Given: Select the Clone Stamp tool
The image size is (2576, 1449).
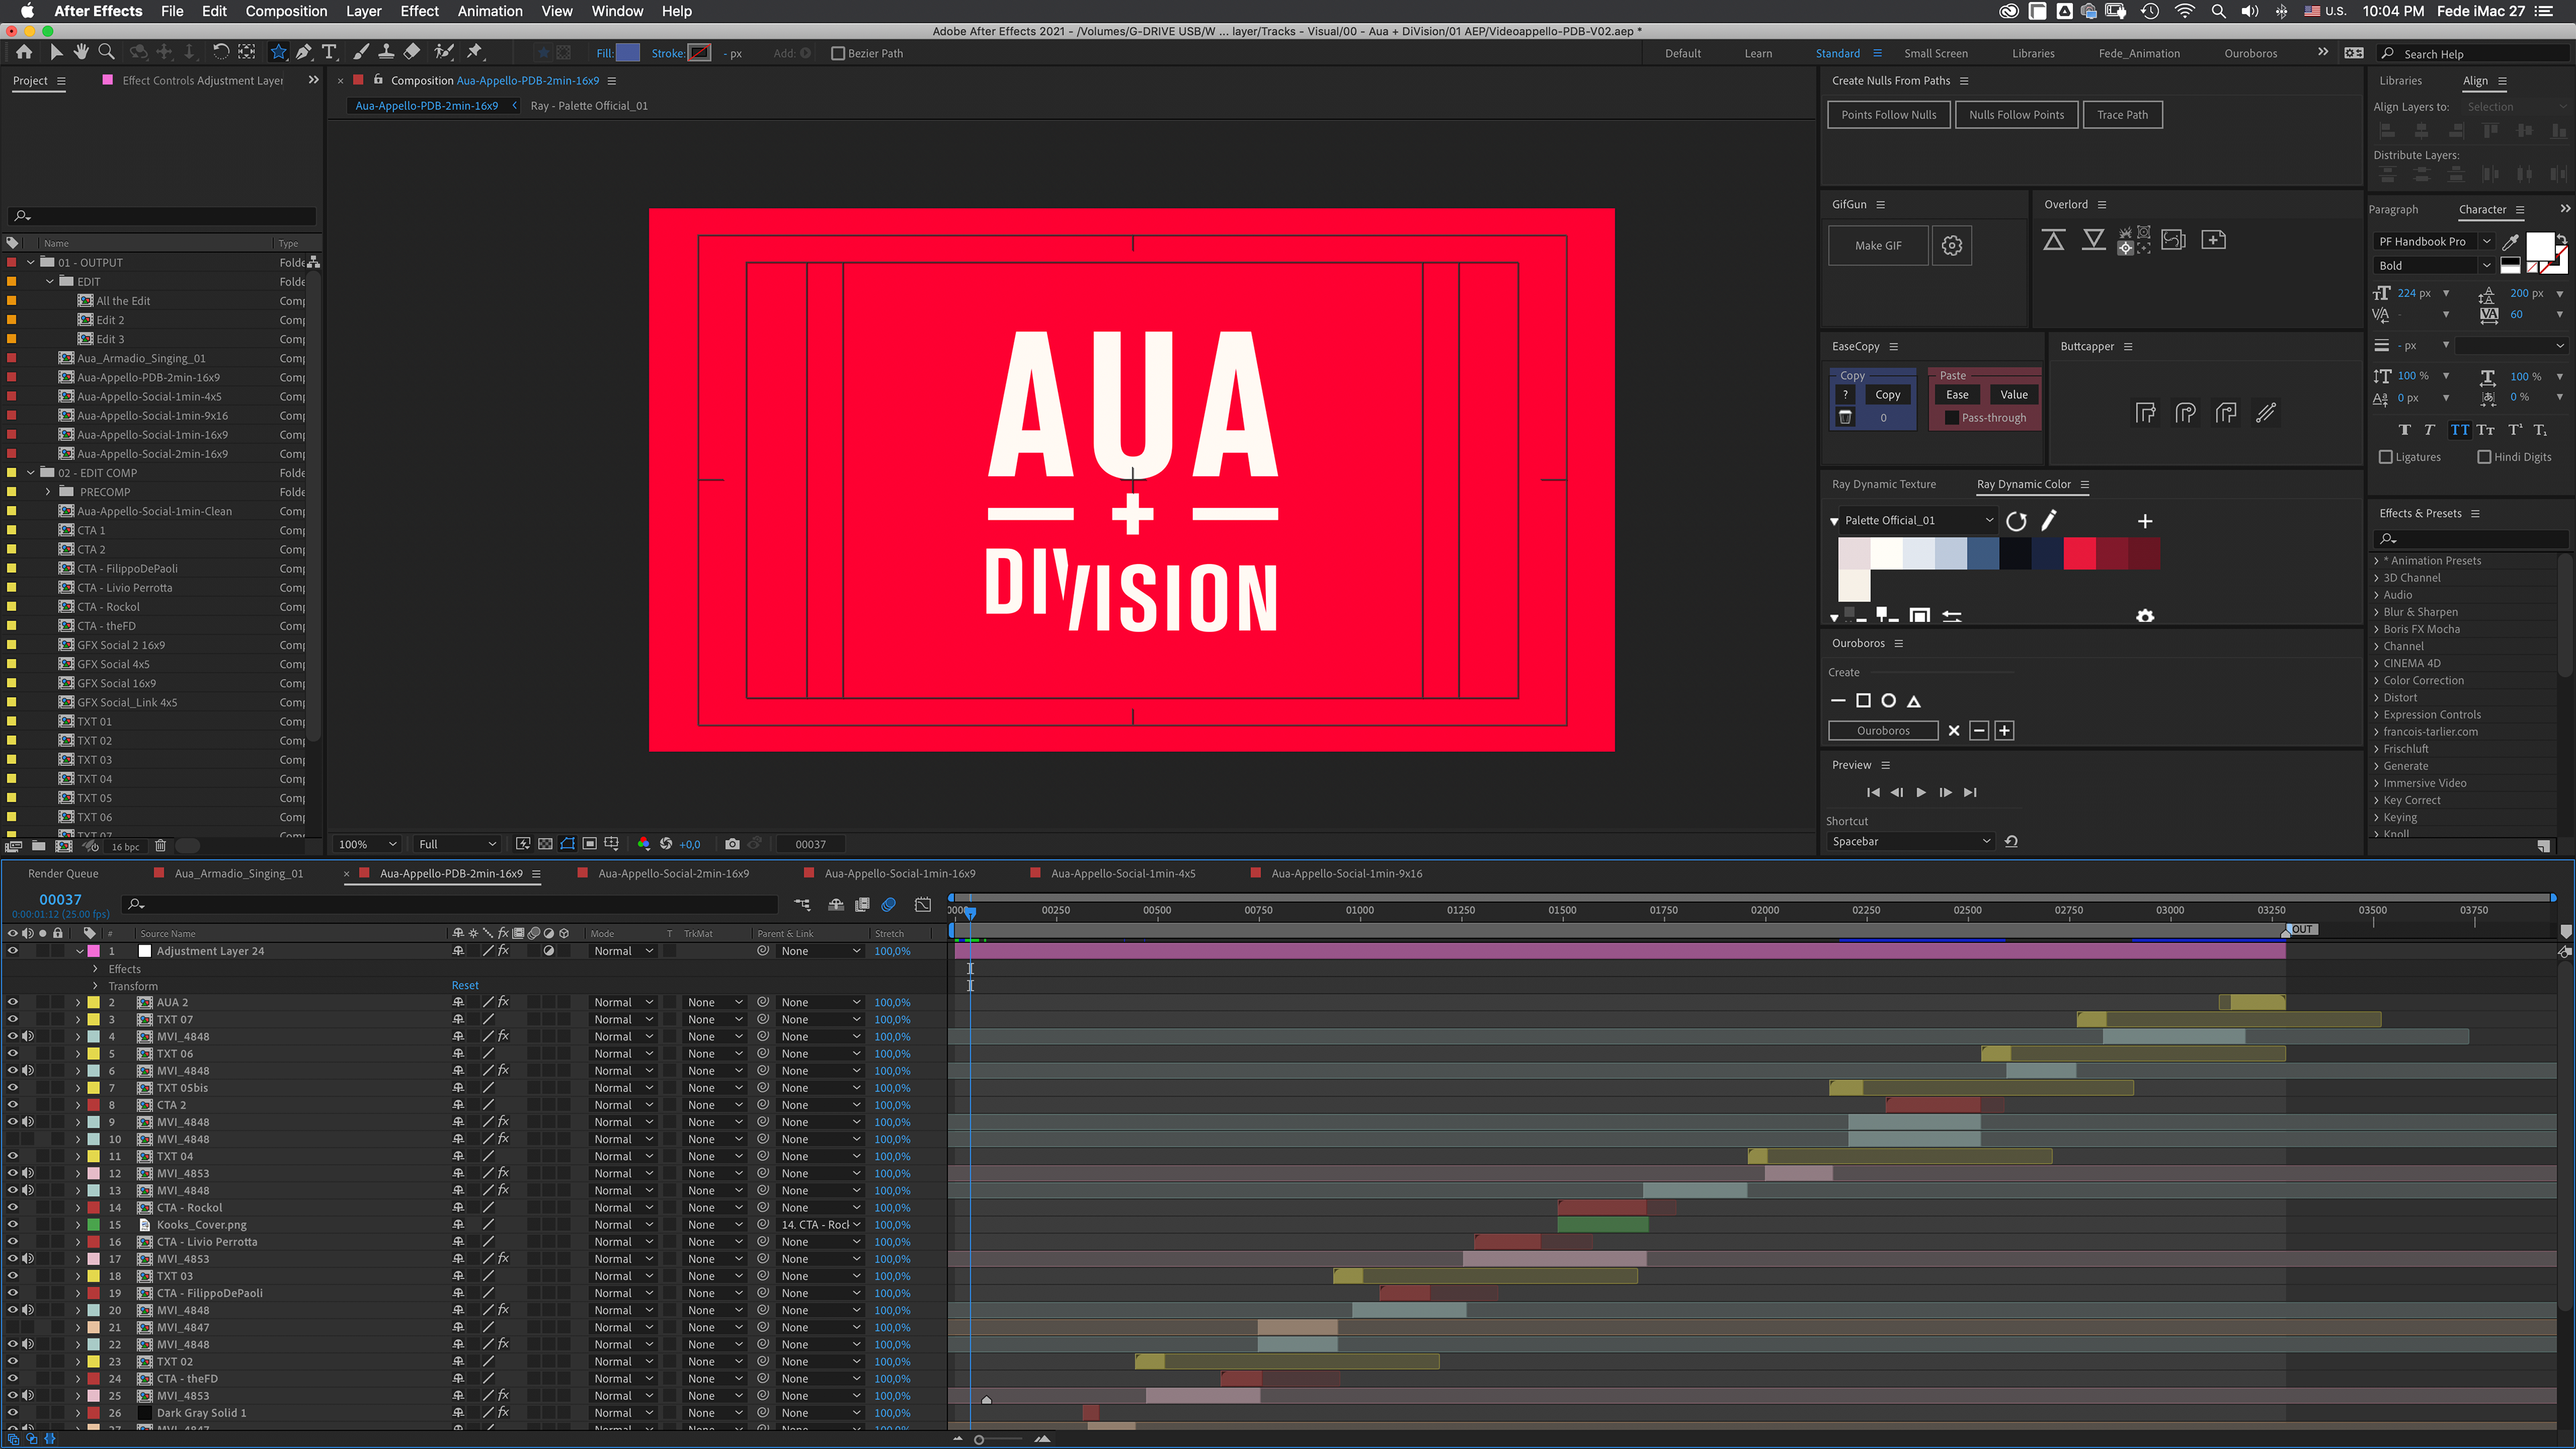Looking at the screenshot, I should [386, 52].
